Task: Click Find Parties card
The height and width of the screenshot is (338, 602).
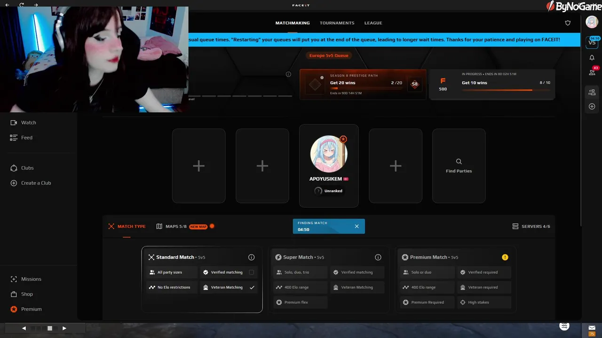Action: point(459,166)
